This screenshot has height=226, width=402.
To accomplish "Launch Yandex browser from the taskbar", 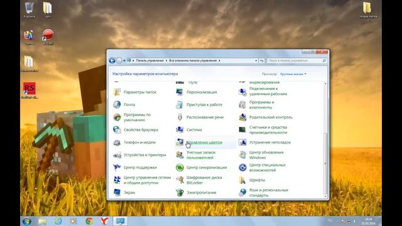I will (104, 221).
